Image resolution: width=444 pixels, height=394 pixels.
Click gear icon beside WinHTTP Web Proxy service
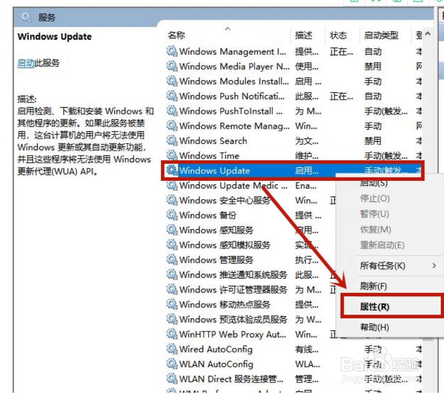[x=172, y=334]
